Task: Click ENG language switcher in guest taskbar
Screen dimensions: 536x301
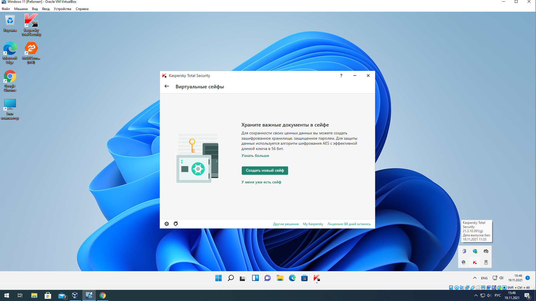Action: (484, 278)
